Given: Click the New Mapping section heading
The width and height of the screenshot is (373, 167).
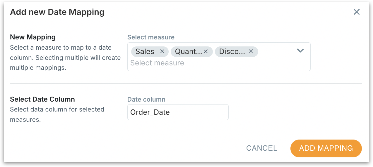Looking at the screenshot, I should (33, 37).
